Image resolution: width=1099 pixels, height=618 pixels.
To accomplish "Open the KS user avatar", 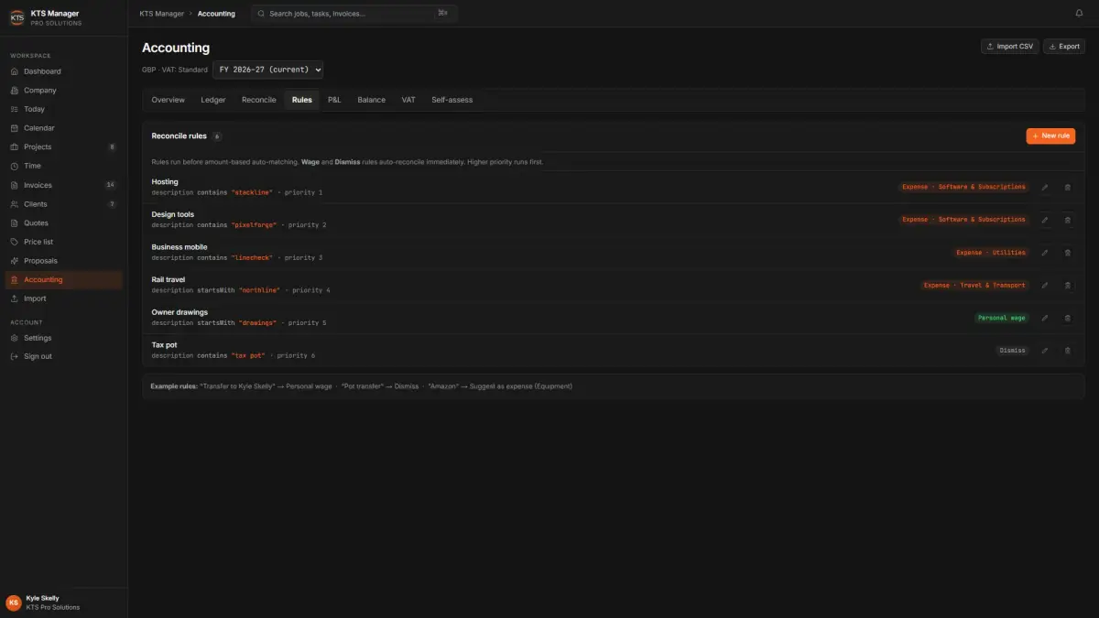I will pyautogui.click(x=14, y=602).
